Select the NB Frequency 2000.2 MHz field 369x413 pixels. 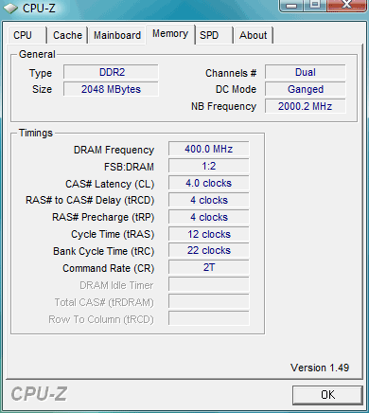[305, 106]
